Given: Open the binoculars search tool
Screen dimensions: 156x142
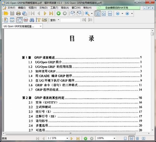Looking at the screenshot, I should click(32, 20).
